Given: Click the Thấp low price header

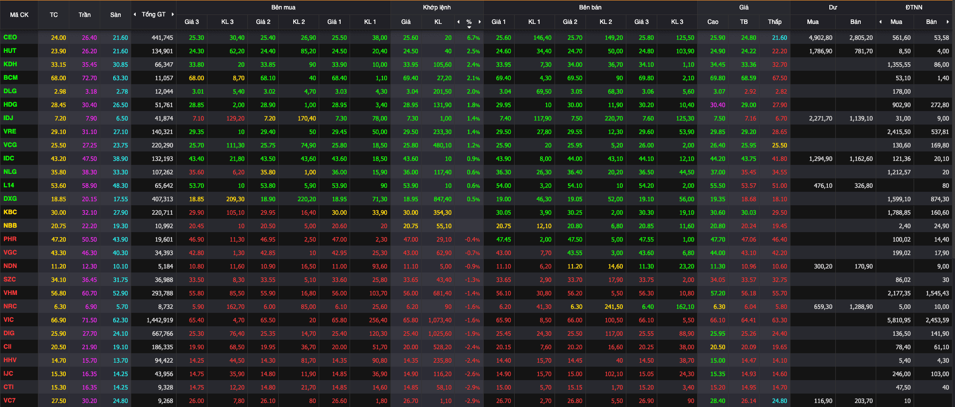Looking at the screenshot, I should point(774,22).
